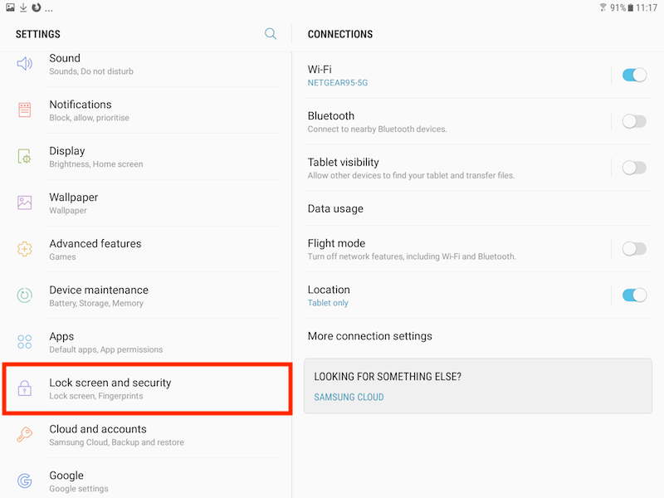Enable the Bluetooth switch

[x=634, y=121]
